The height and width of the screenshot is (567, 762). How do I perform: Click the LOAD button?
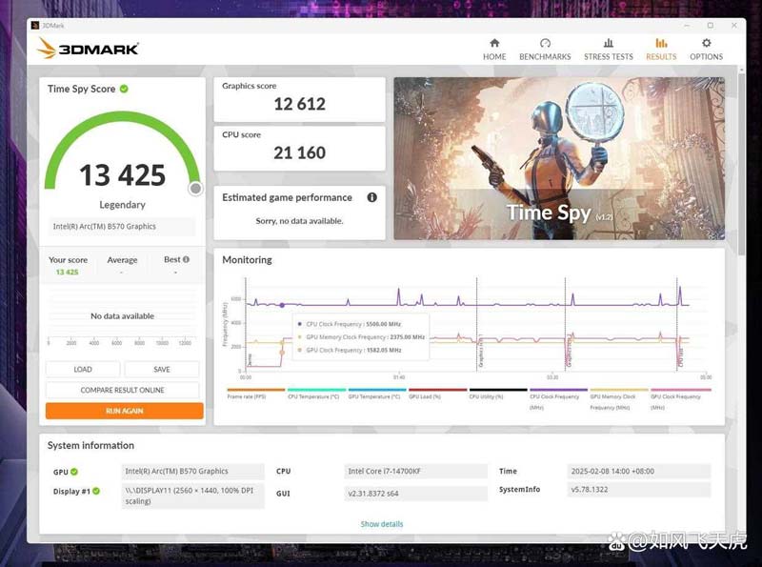coord(83,370)
